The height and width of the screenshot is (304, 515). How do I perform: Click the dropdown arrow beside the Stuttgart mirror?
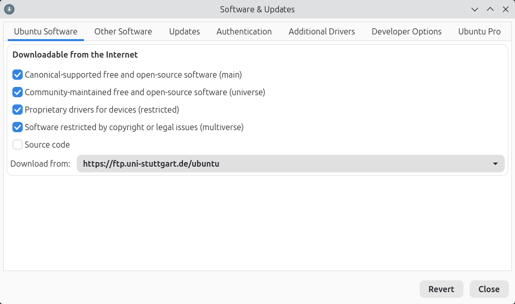click(495, 164)
